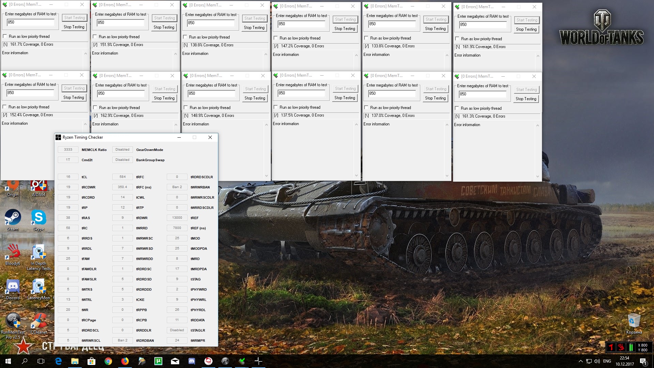The width and height of the screenshot is (654, 368).
Task: Tick low priority thread in 161.3% coverage window
Action: point(457,108)
